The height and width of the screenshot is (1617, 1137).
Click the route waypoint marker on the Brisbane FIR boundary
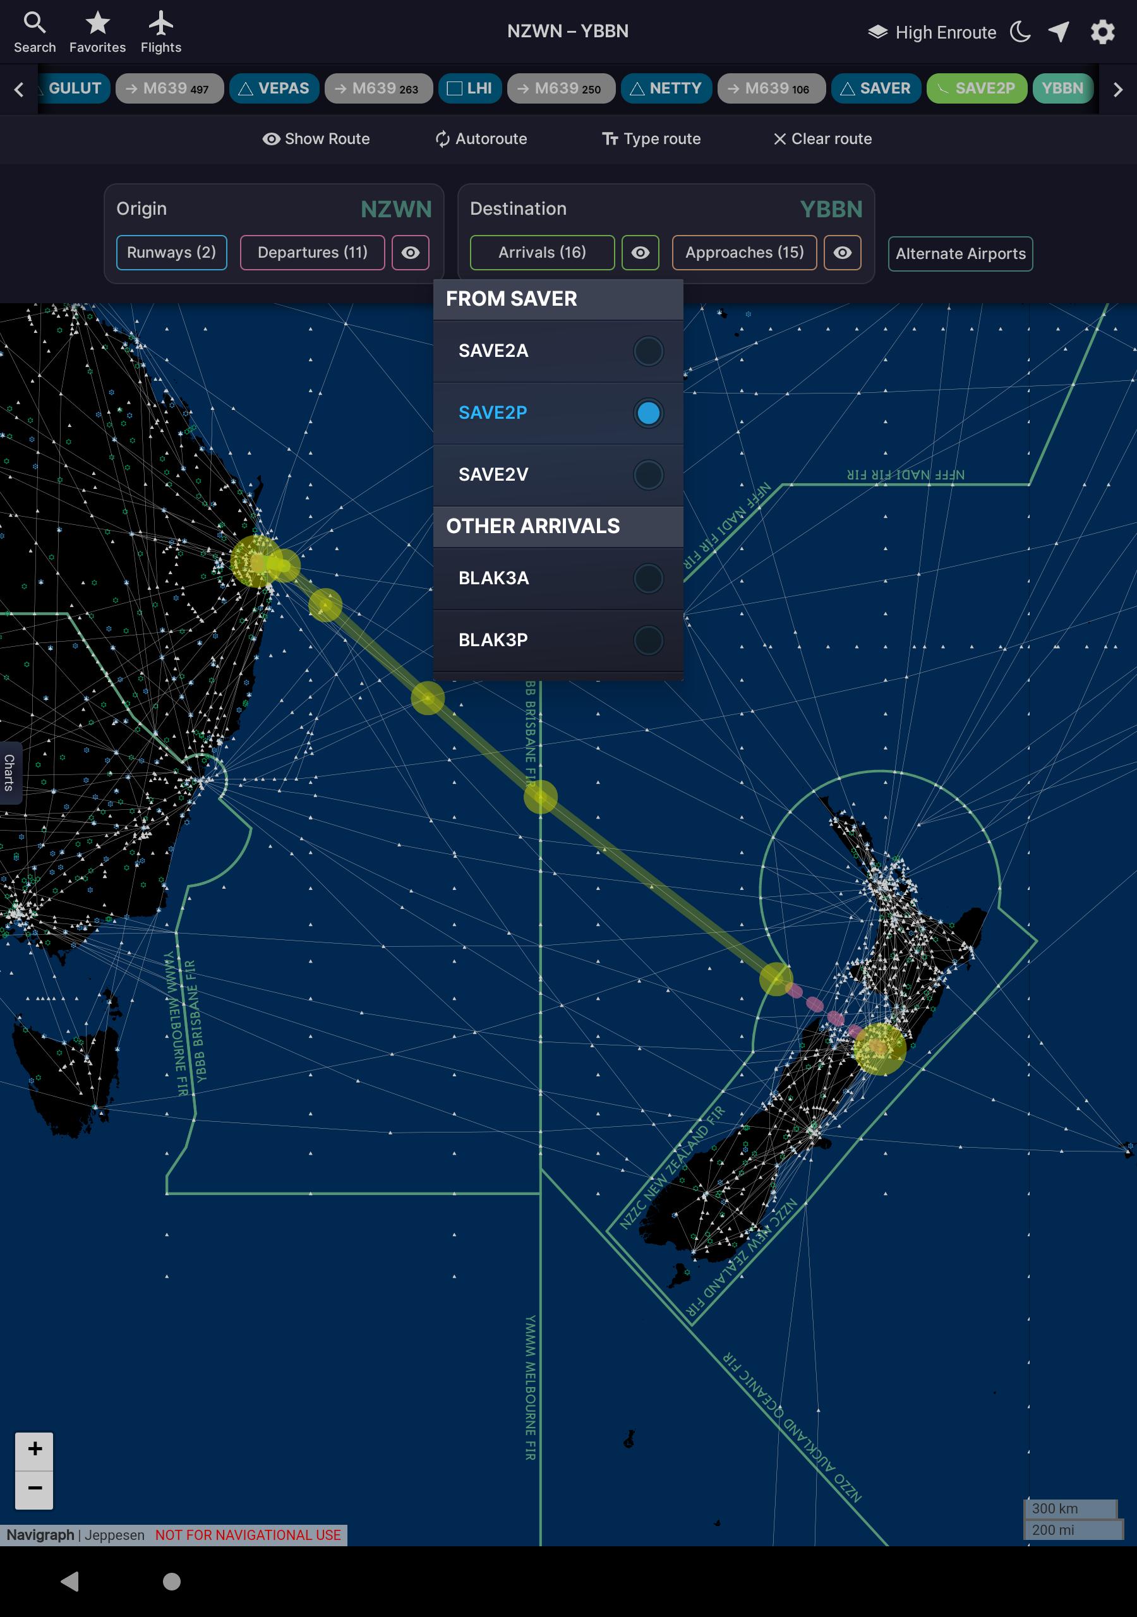(x=540, y=797)
